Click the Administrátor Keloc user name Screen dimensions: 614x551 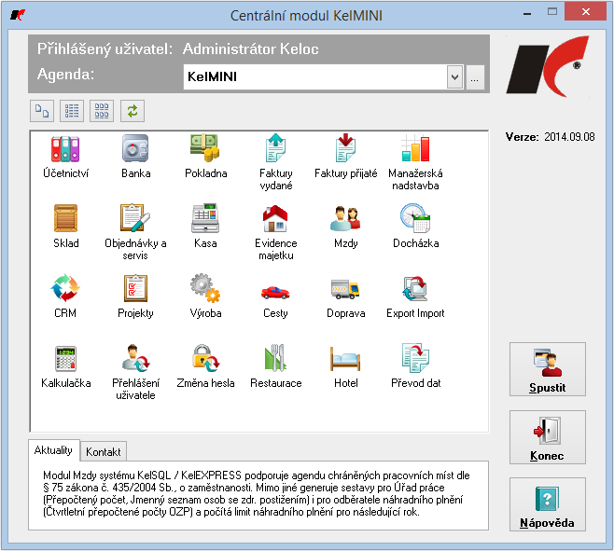tap(251, 48)
